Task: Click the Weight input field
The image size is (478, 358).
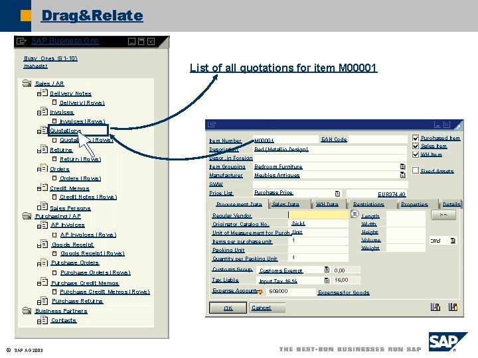Action: [406, 248]
